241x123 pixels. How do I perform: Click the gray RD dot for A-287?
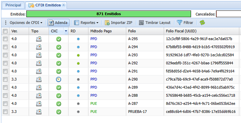click(78, 104)
